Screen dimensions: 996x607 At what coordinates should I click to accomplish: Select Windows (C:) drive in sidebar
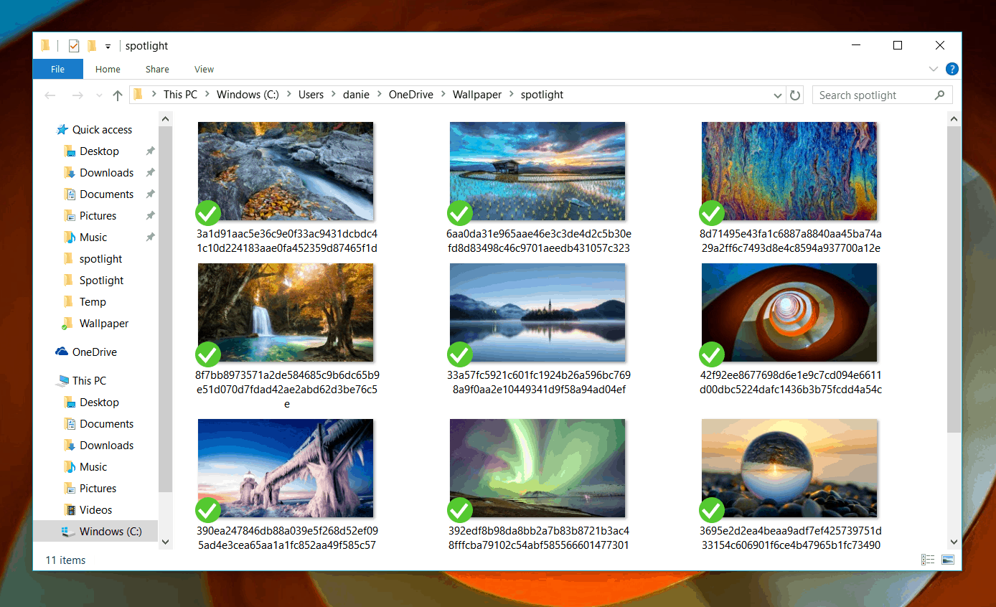point(95,532)
